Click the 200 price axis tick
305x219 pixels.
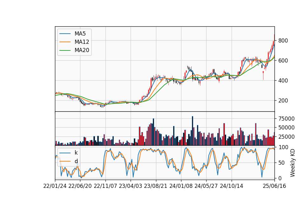(283, 101)
